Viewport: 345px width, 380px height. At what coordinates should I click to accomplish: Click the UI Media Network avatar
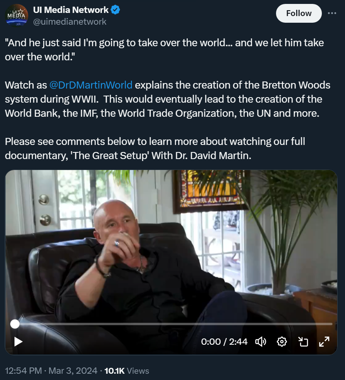pyautogui.click(x=16, y=16)
